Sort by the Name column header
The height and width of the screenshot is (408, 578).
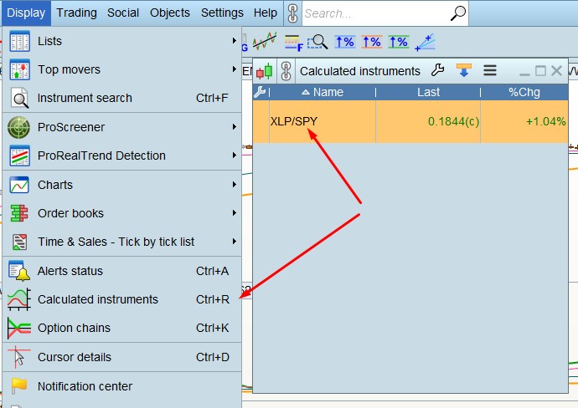pyautogui.click(x=323, y=92)
